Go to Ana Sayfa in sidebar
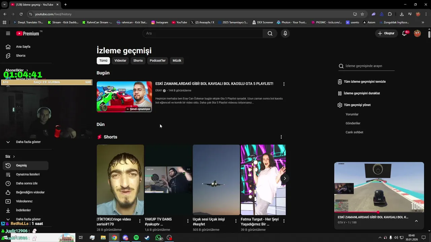This screenshot has height=242, width=431. 26,47
